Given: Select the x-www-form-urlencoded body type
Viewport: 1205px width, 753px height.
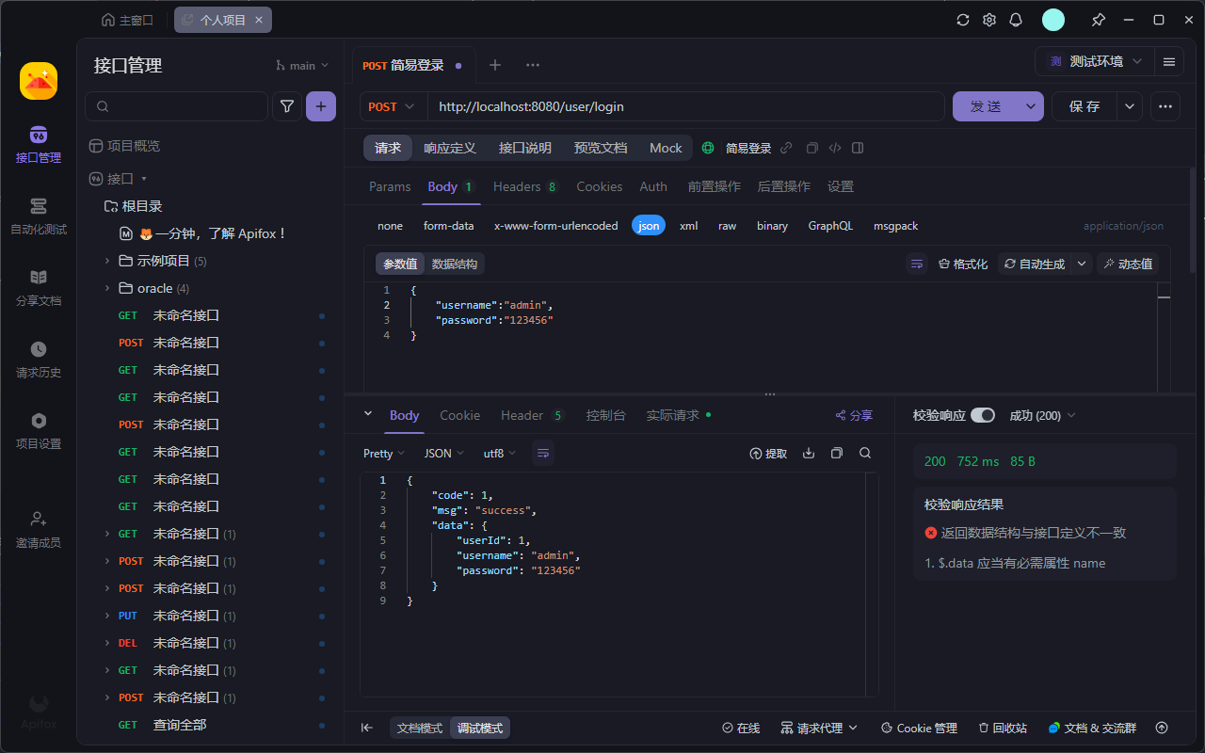Looking at the screenshot, I should click(x=556, y=226).
